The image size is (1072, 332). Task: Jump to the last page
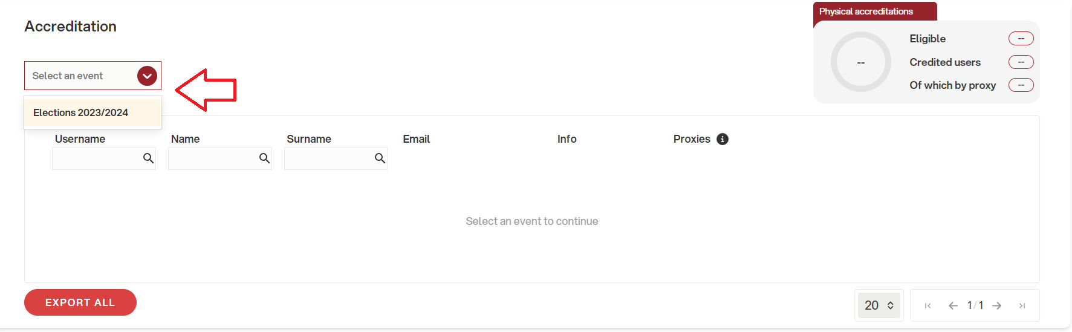point(1022,305)
